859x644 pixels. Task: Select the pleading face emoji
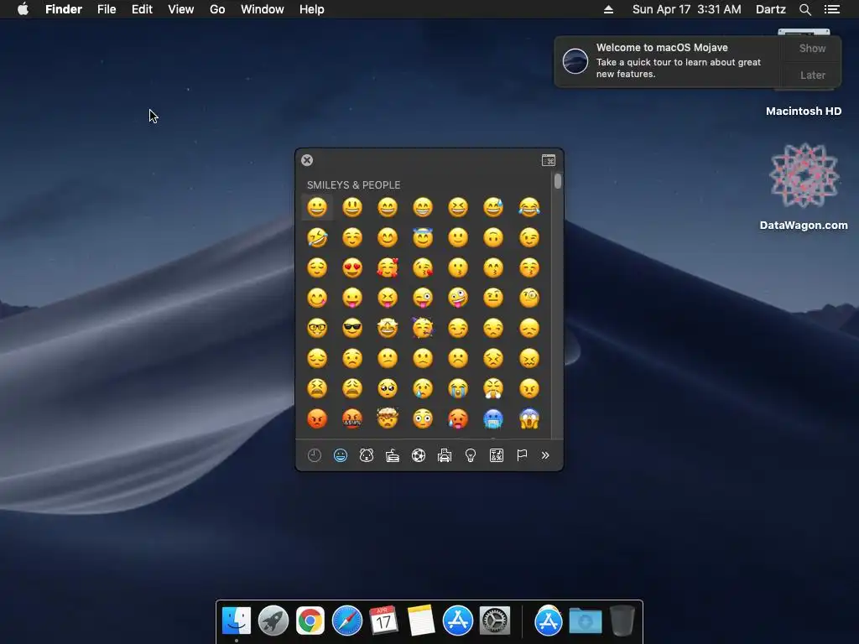pos(388,388)
